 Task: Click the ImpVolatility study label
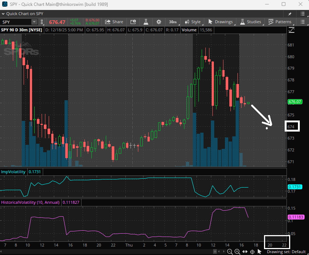pos(13,172)
